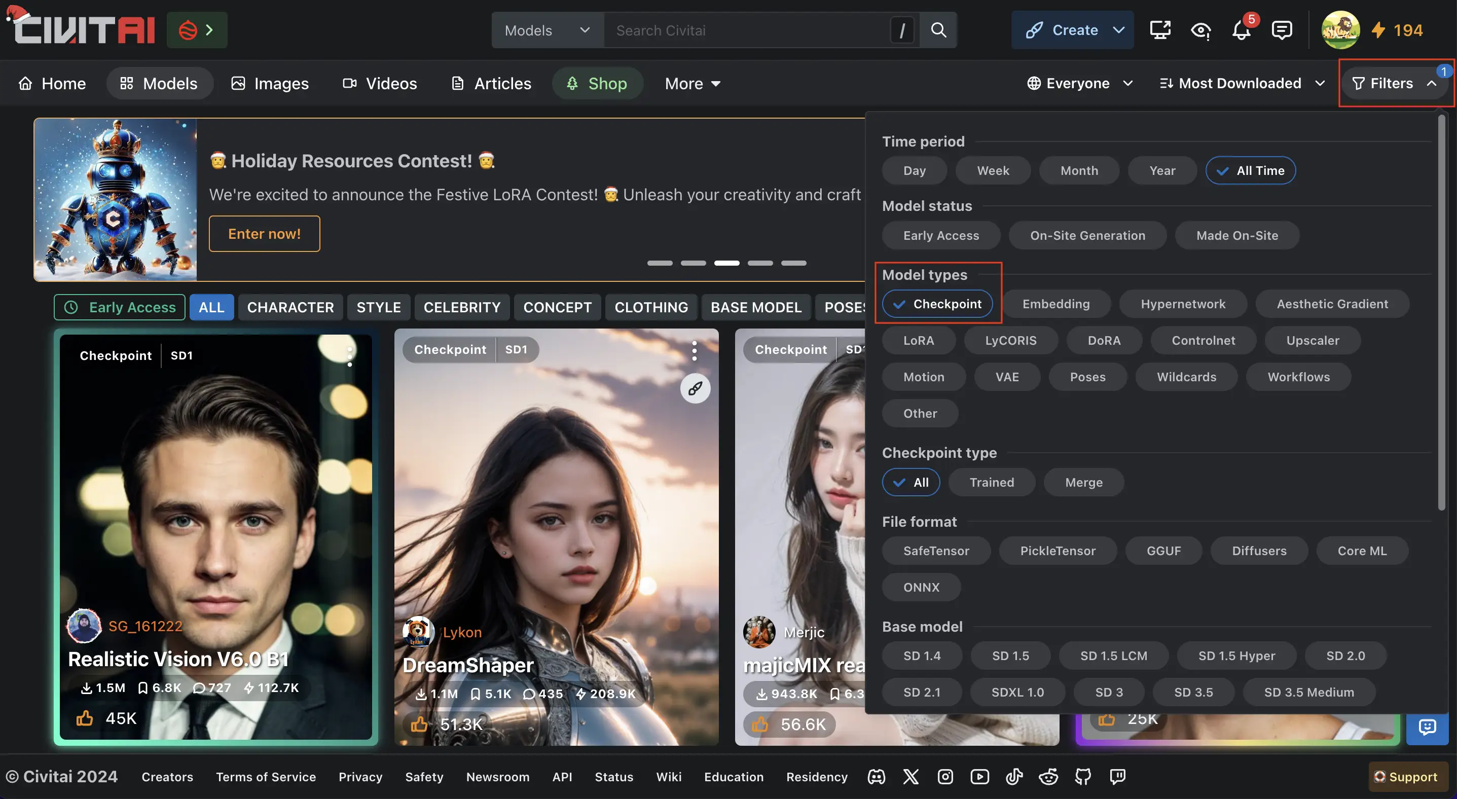Click the holiday robot banner image

pyautogui.click(x=116, y=200)
